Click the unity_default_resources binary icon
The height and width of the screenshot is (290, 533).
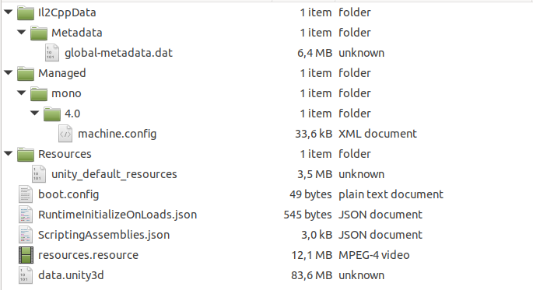click(x=39, y=174)
